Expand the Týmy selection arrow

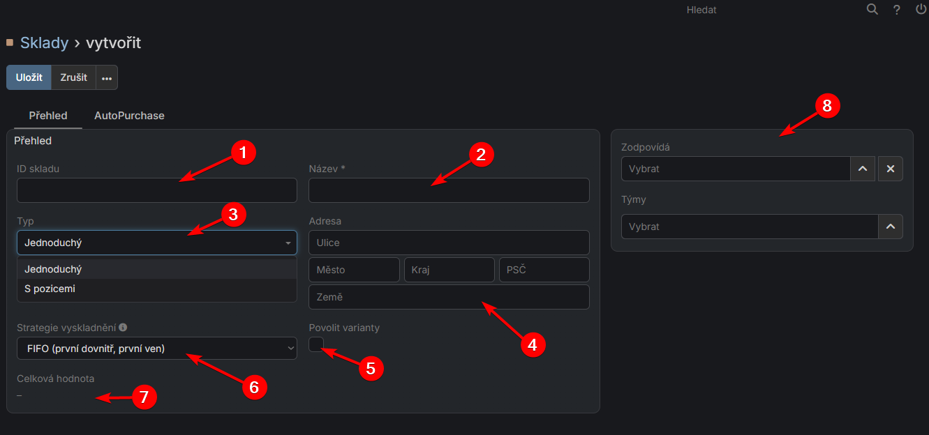[x=890, y=227]
